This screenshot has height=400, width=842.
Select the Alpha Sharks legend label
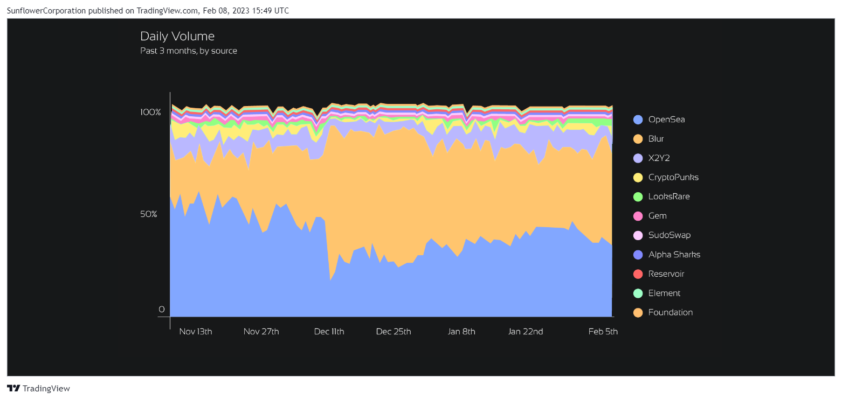[x=674, y=255]
